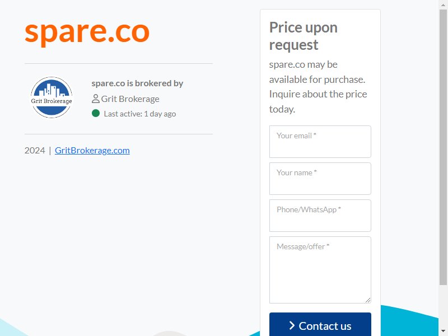Viewport: 448px width, 336px height.
Task: Click the spare.co orange heading
Action: click(87, 32)
